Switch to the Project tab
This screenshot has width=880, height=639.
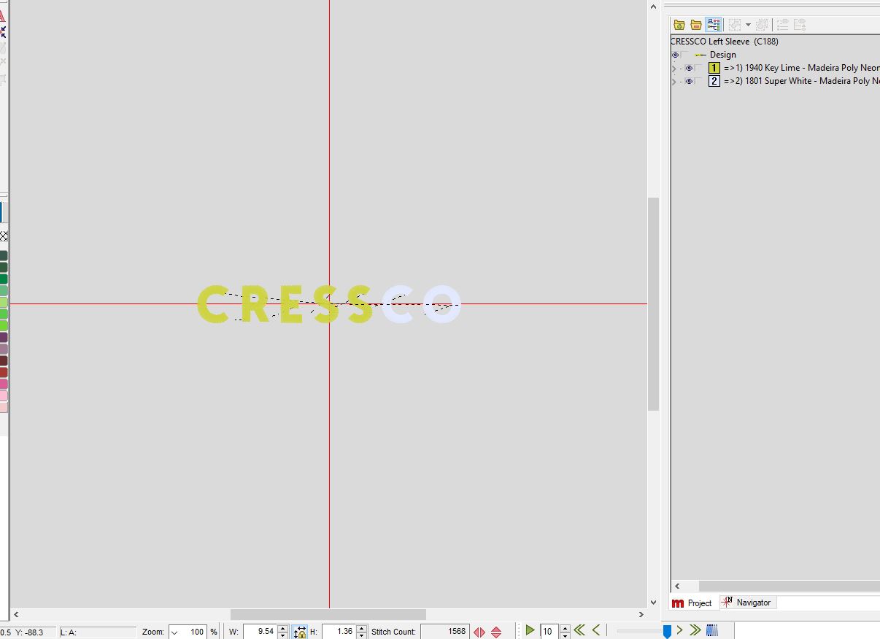click(692, 603)
